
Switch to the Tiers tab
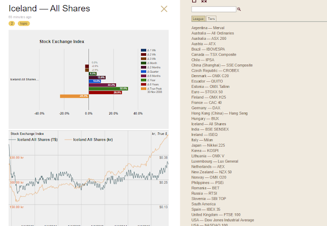point(211,19)
